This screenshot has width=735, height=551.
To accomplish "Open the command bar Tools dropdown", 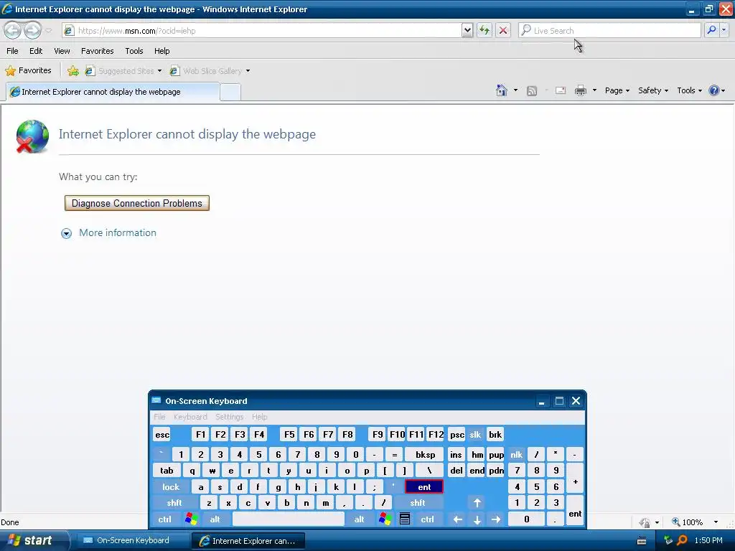I will [689, 90].
